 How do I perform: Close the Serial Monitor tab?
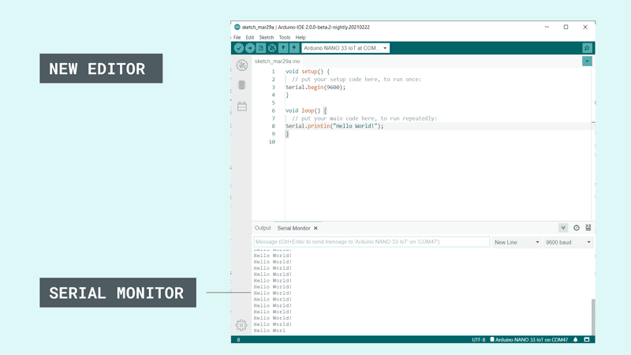(316, 228)
